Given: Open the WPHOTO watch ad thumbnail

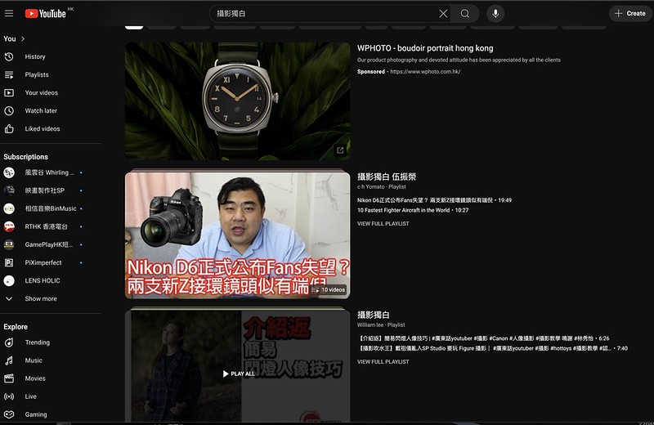Looking at the screenshot, I should click(x=237, y=101).
